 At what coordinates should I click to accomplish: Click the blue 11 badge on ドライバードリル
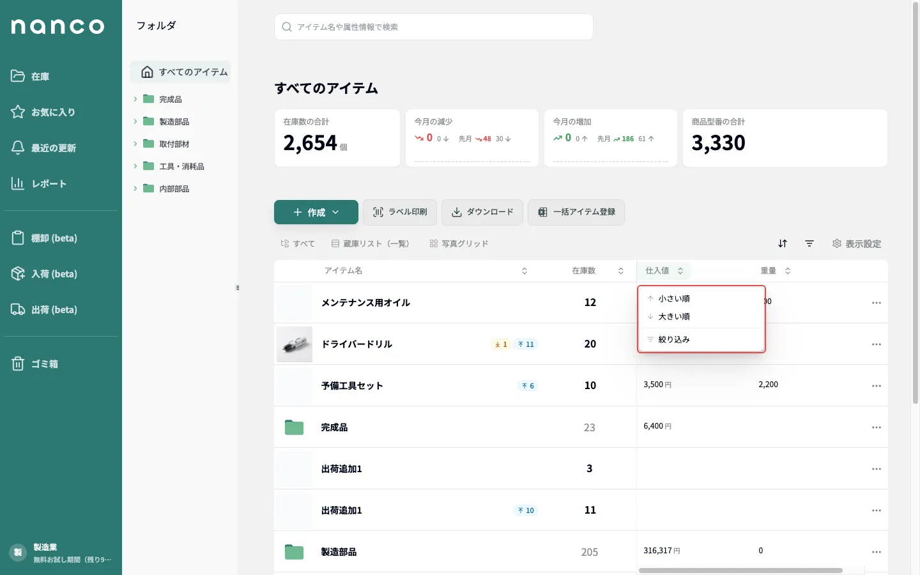tap(526, 344)
